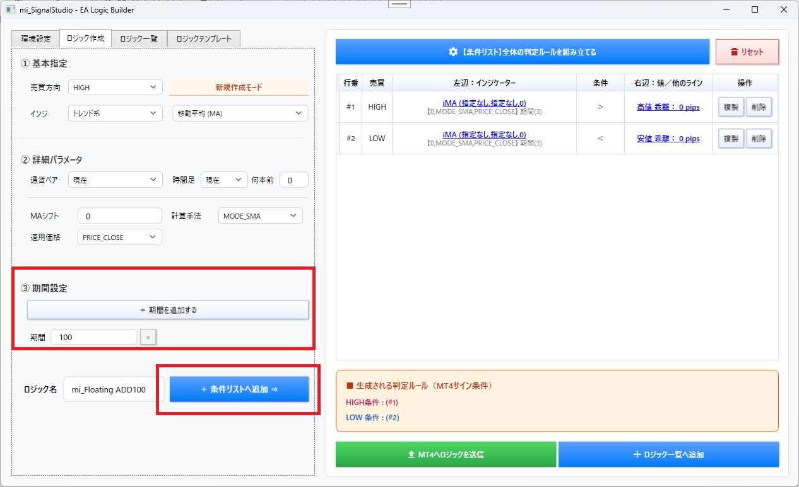Screen dimensions: 799x487
Task: Open the iMA link in row #2
Action: [x=484, y=134]
